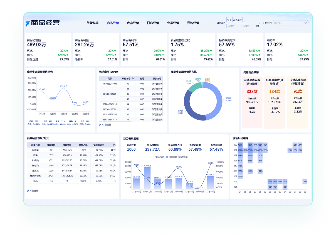
Task: Click the 商品经营 logo icon
Action: pyautogui.click(x=28, y=23)
